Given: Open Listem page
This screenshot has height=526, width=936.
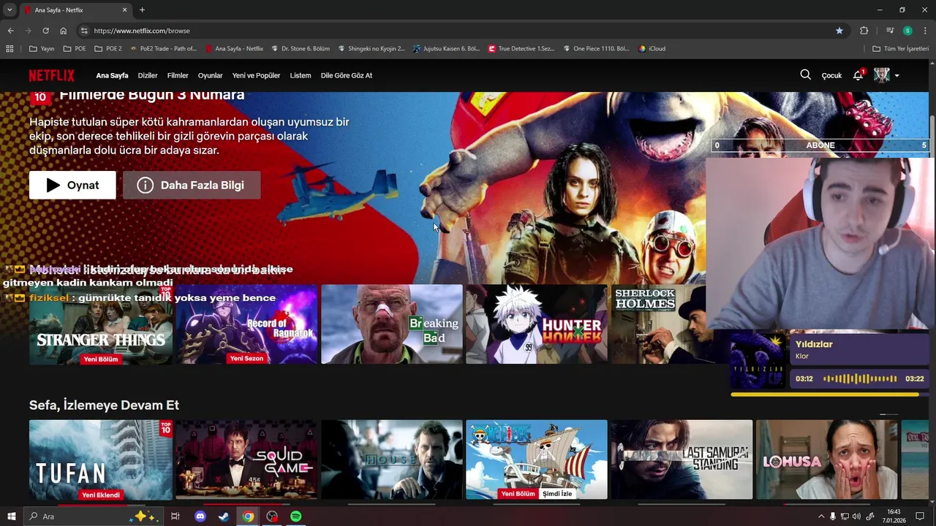Looking at the screenshot, I should tap(301, 75).
